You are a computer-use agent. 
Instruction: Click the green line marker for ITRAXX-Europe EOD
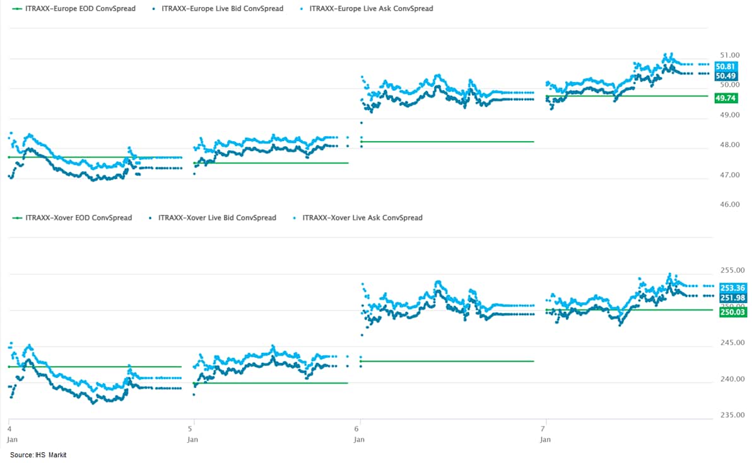point(17,9)
